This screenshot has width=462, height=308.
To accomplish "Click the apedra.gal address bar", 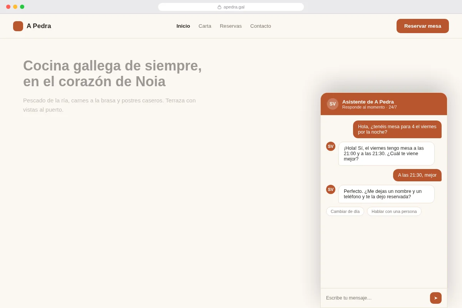I will [231, 7].
